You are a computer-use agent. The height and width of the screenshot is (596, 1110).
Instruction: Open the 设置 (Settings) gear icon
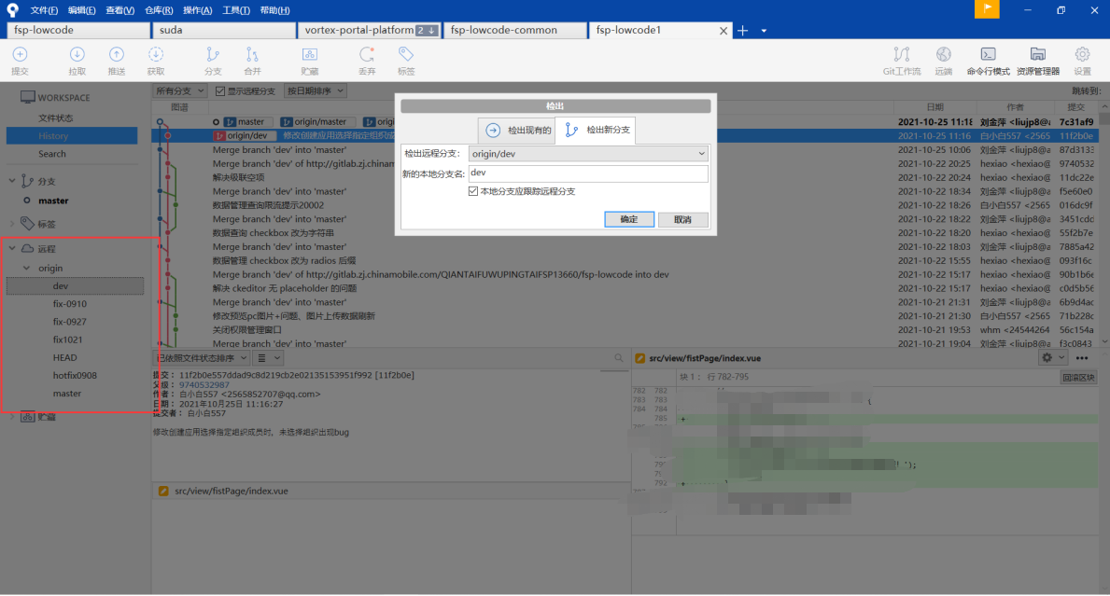1082,54
